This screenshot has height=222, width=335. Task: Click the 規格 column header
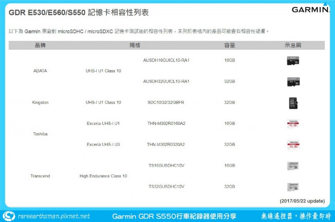coord(135,45)
